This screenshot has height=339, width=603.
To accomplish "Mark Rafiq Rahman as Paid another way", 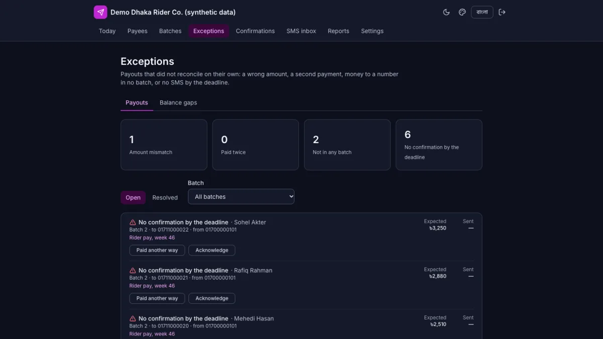I will point(157,298).
